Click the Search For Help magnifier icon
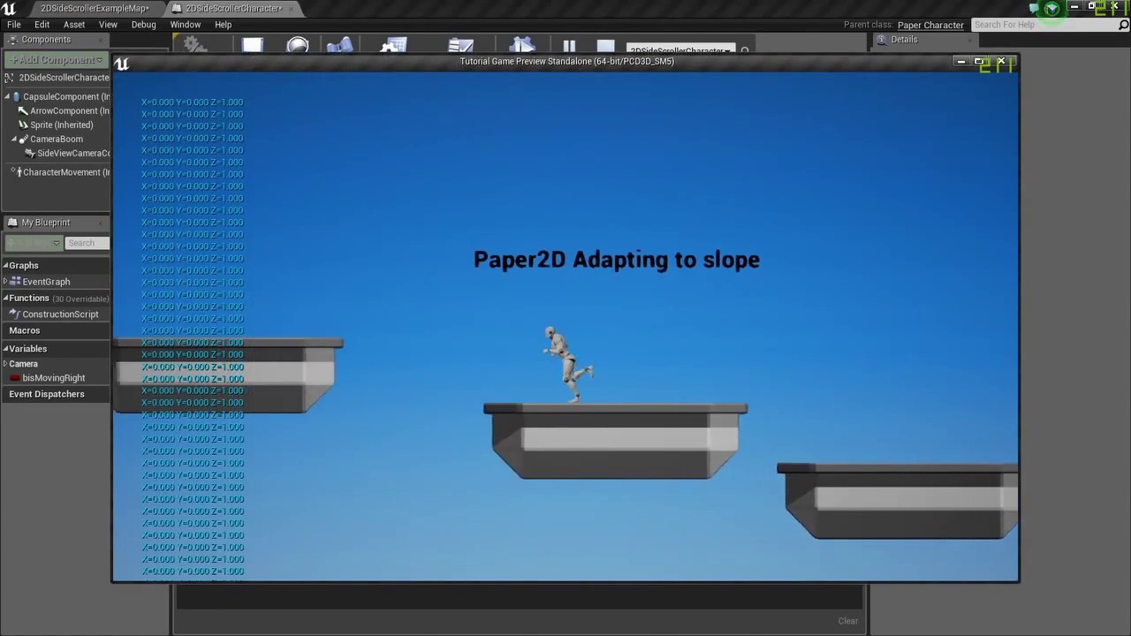The height and width of the screenshot is (636, 1131). coord(1124,25)
